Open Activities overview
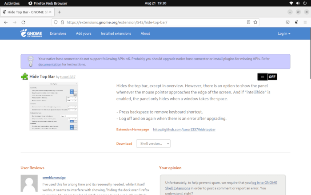This screenshot has width=311, height=195. point(12,3)
